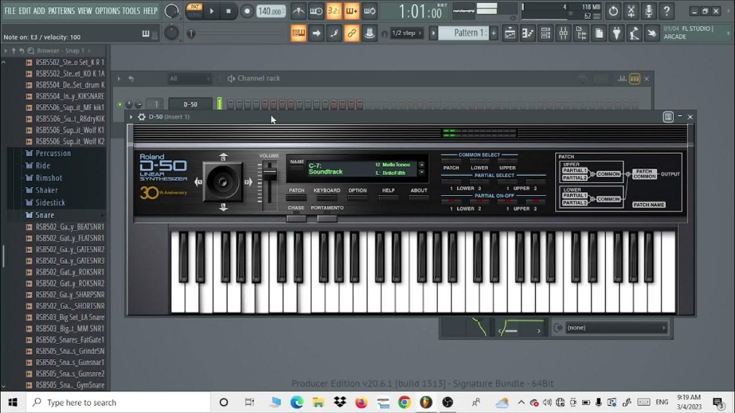Open the Piano roll view

[x=528, y=33]
